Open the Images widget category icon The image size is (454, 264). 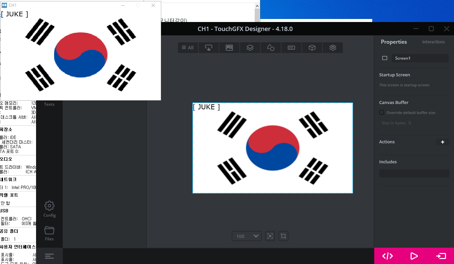click(229, 48)
